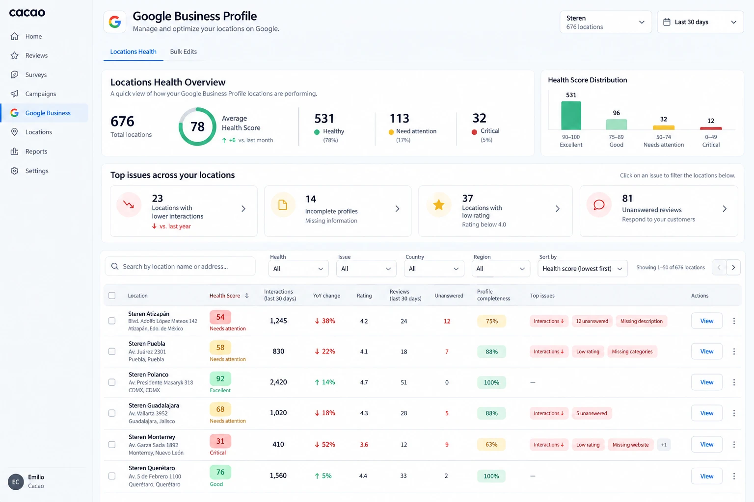The image size is (754, 502).
Task: Go to next page of locations
Action: pyautogui.click(x=733, y=267)
